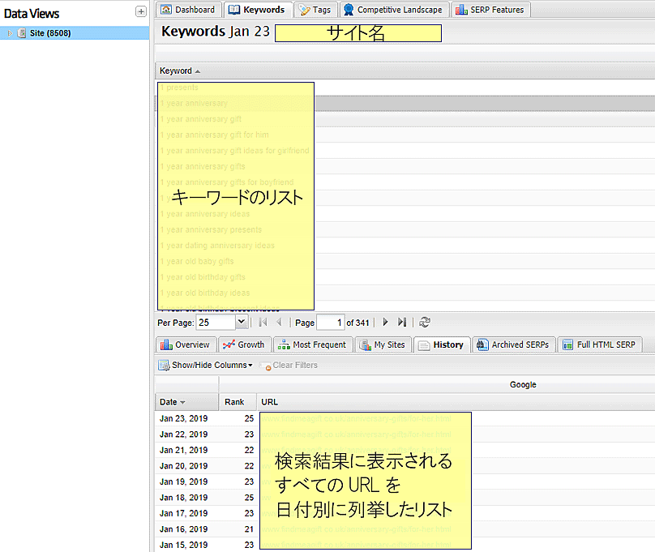
Task: Switch to the Dashboard tab
Action: [x=189, y=10]
